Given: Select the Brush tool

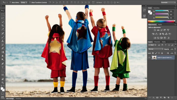Looking at the screenshot, I should (3, 37).
